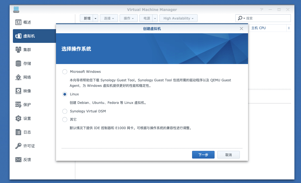
Task: Select the Microsoft Windows radio button
Action: [x=65, y=72]
